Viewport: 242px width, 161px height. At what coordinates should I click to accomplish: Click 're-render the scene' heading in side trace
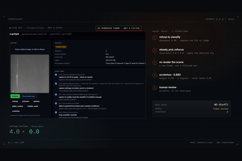click(x=171, y=62)
